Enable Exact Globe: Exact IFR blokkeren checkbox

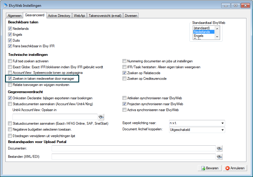[10, 67]
